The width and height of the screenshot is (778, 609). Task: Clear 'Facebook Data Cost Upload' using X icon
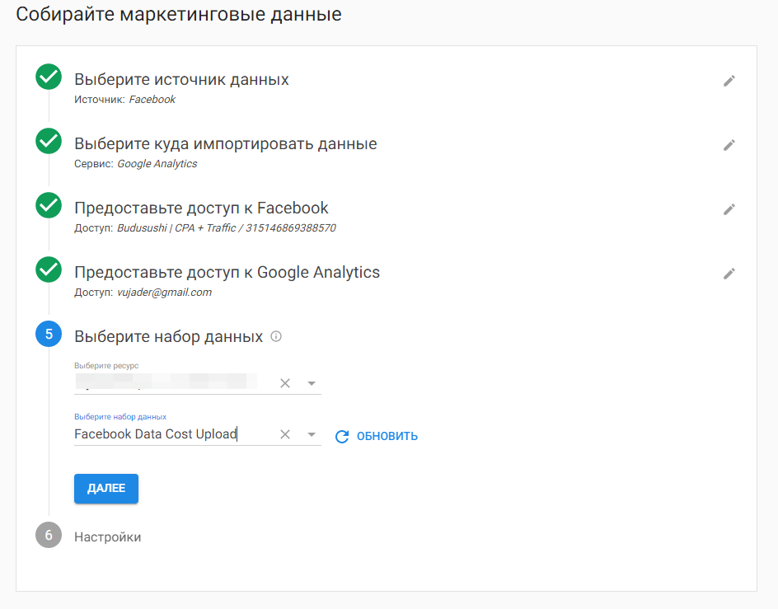285,434
